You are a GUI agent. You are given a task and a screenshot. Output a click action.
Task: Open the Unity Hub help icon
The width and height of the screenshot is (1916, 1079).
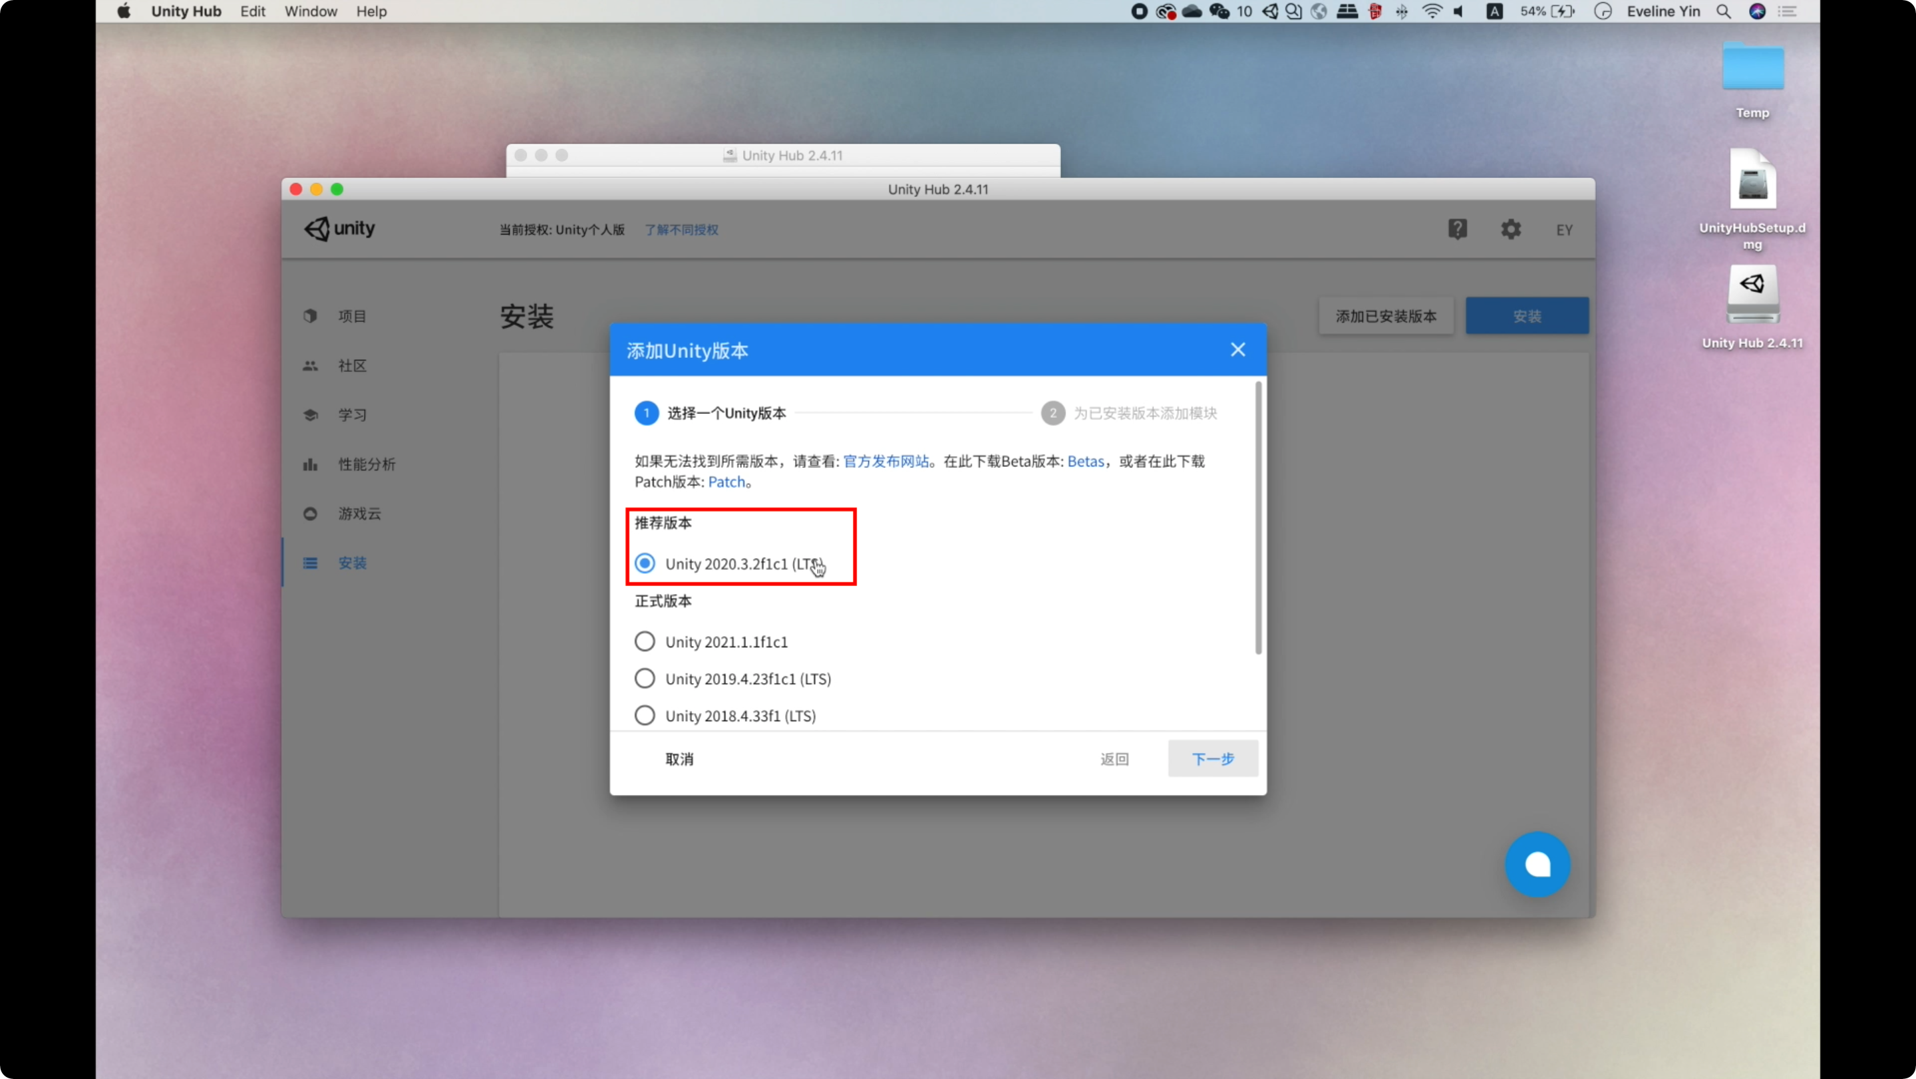(1457, 229)
